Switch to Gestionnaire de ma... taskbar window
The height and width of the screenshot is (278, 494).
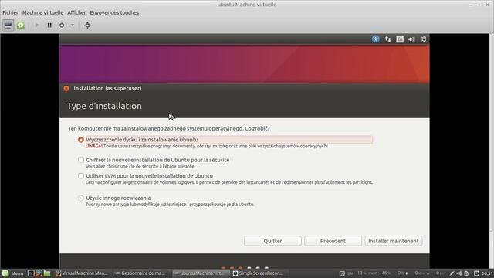pyautogui.click(x=140, y=273)
